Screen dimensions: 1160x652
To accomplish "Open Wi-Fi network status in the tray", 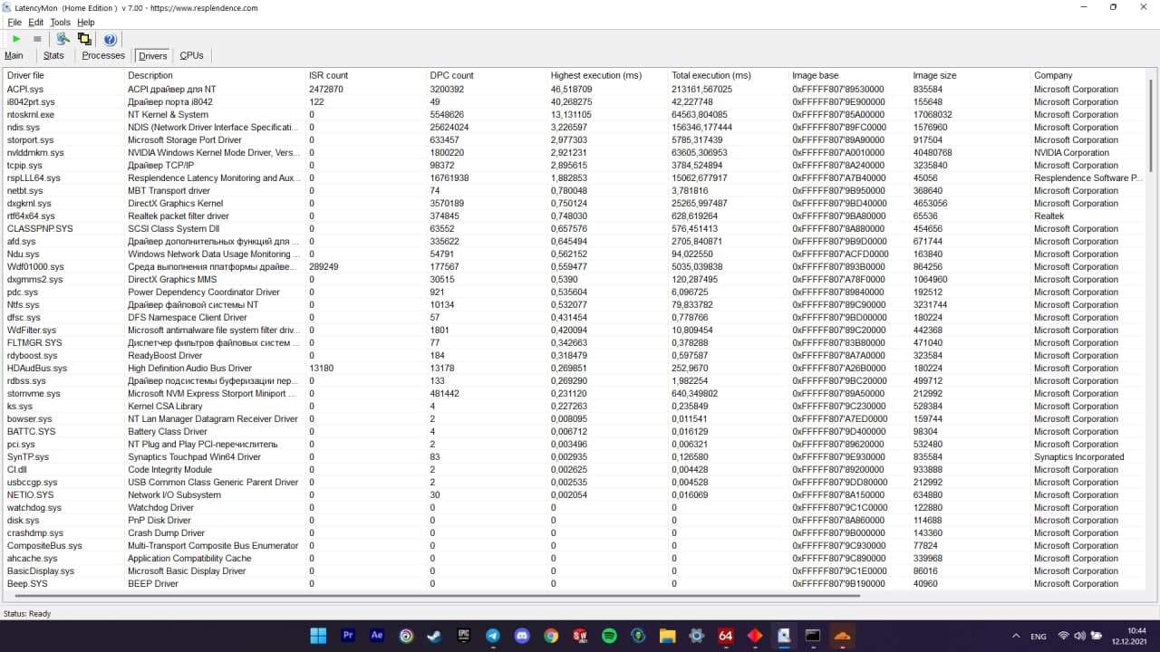I will pyautogui.click(x=1063, y=636).
